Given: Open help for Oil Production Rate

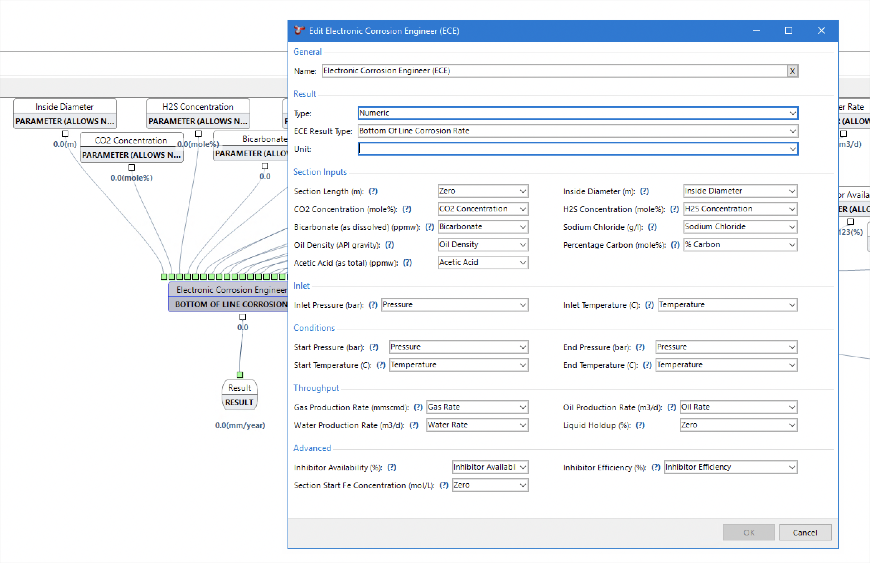Looking at the screenshot, I should coord(672,407).
